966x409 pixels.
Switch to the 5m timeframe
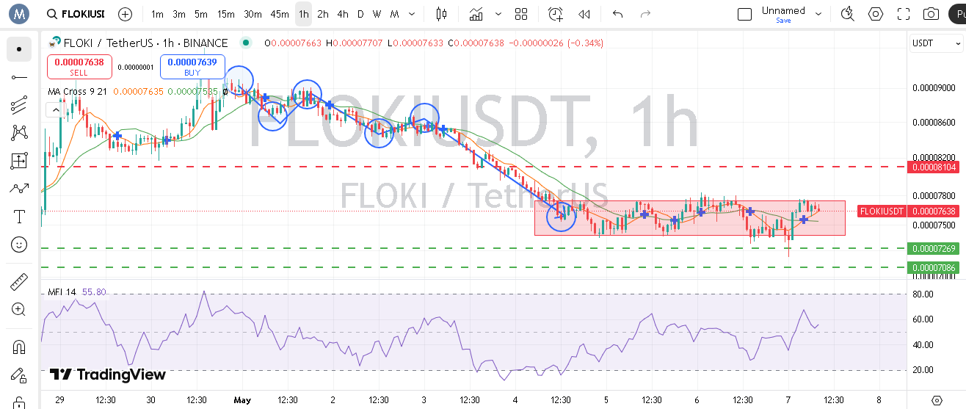click(x=201, y=14)
